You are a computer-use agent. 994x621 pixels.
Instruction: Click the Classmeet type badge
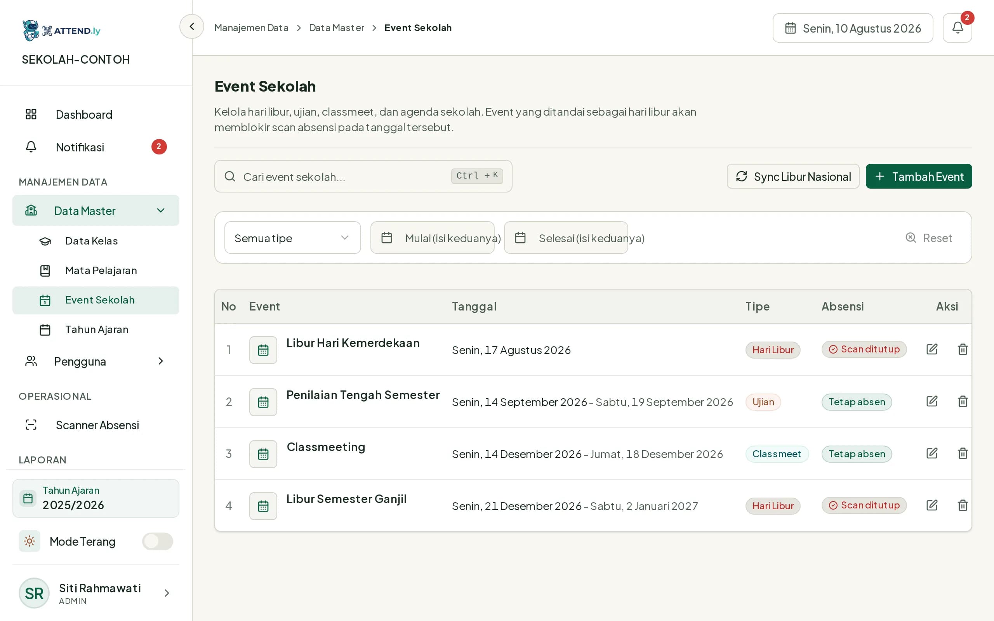coord(776,454)
